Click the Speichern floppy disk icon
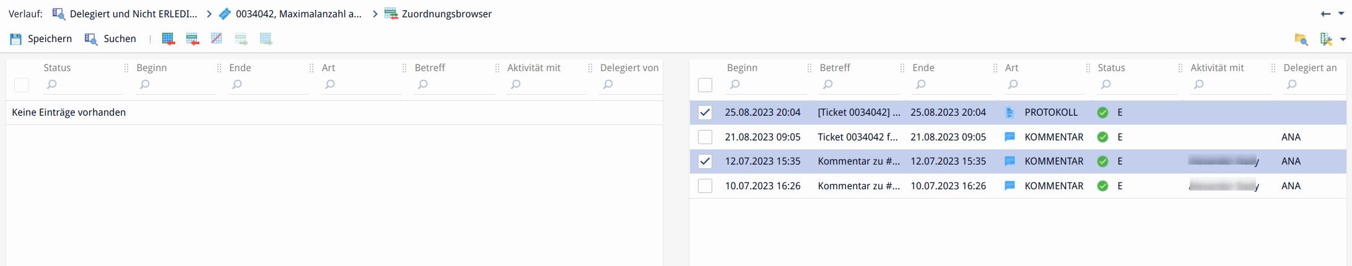The width and height of the screenshot is (1352, 266). pos(15,39)
